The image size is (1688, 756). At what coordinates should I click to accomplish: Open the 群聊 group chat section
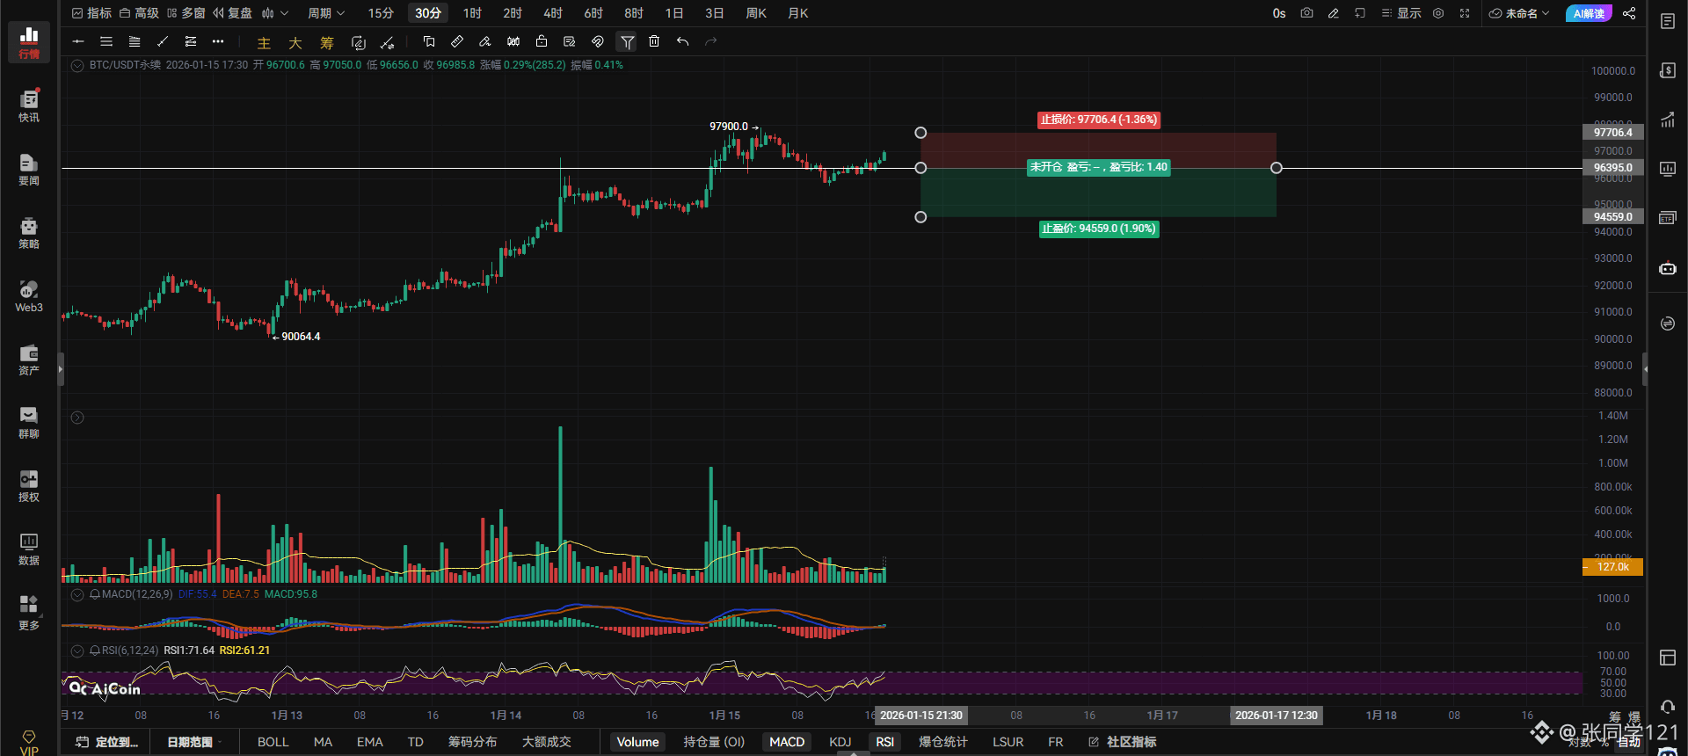tap(29, 422)
